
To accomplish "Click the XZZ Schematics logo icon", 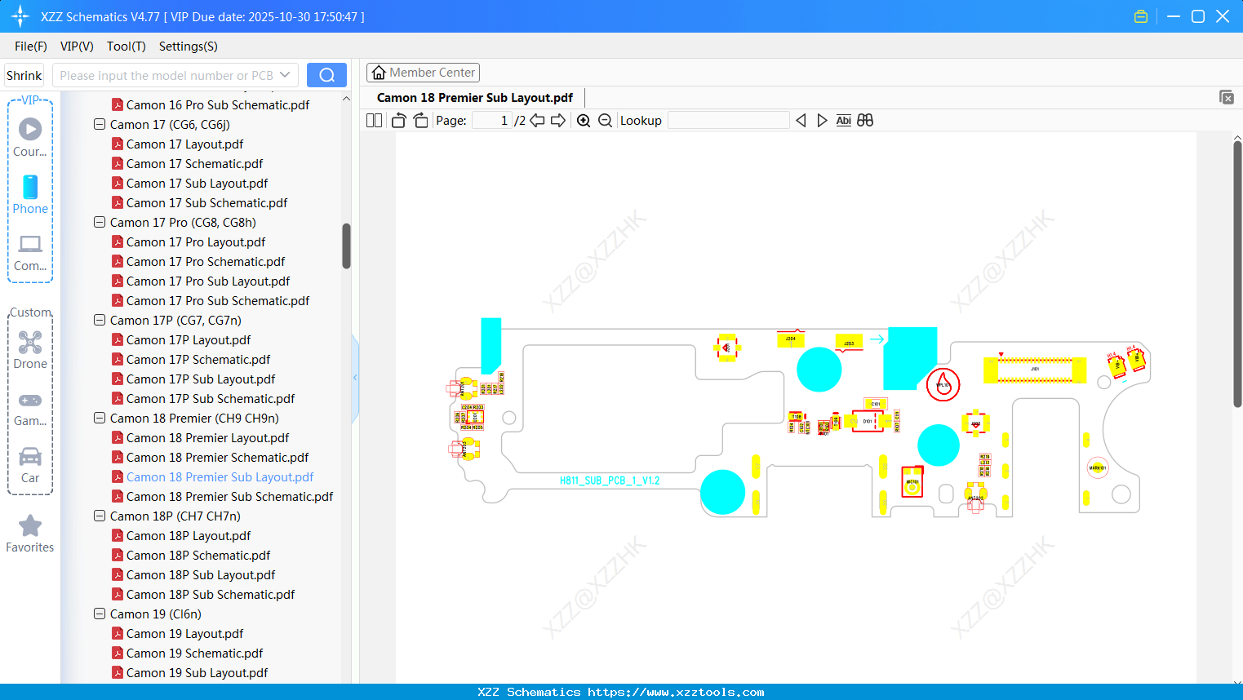I will click(20, 16).
